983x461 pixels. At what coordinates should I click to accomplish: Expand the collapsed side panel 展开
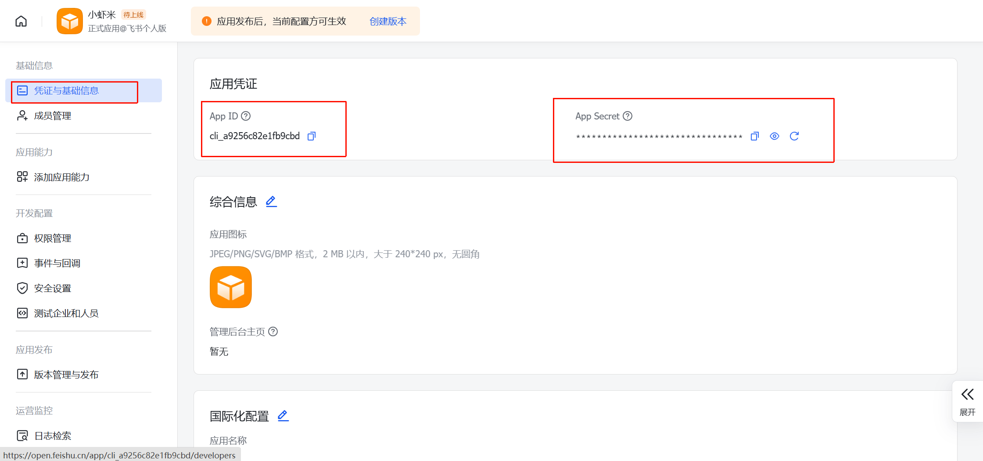[967, 400]
